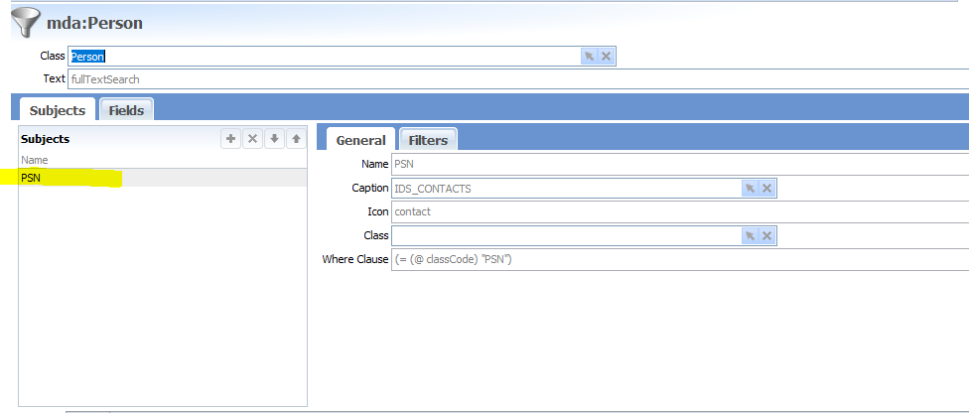The height and width of the screenshot is (413, 969).
Task: Click the picker icon in top Class field
Action: pyautogui.click(x=589, y=57)
